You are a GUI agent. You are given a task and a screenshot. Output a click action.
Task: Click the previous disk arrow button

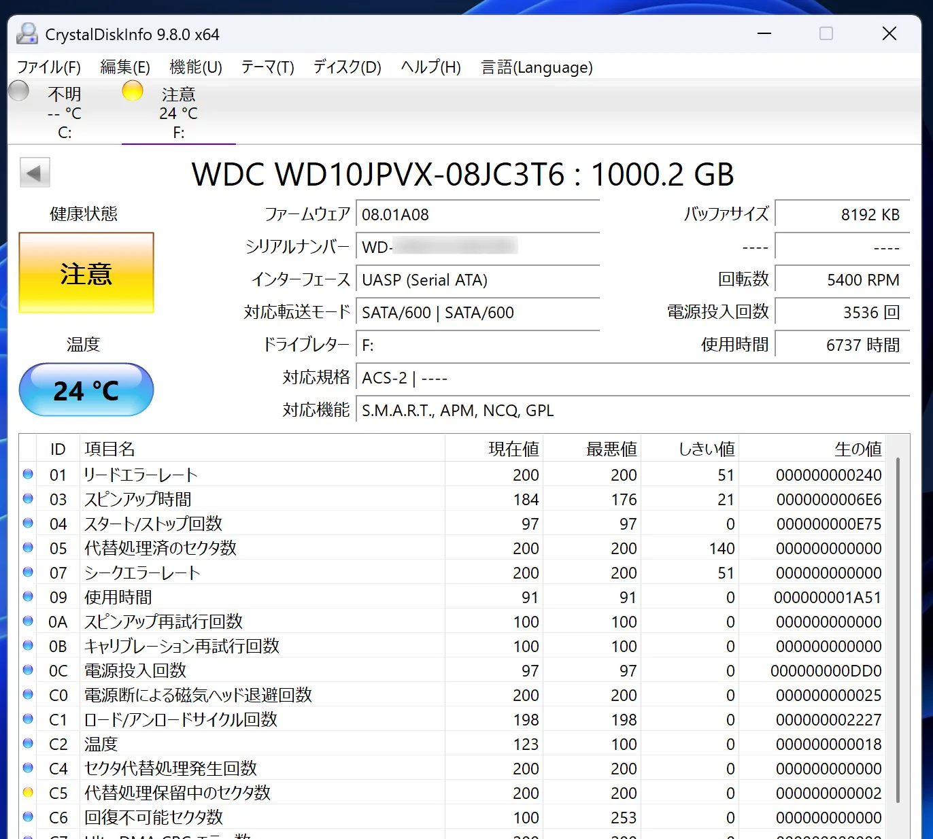[x=35, y=173]
